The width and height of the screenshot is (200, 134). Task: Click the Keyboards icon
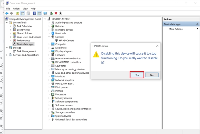[x=53, y=66]
